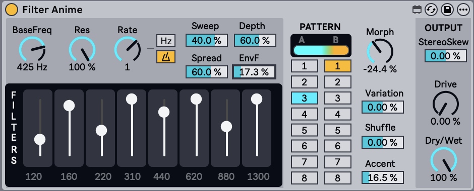Click the 425 Hz BaseFreq value
The image size is (474, 191).
pyautogui.click(x=32, y=67)
